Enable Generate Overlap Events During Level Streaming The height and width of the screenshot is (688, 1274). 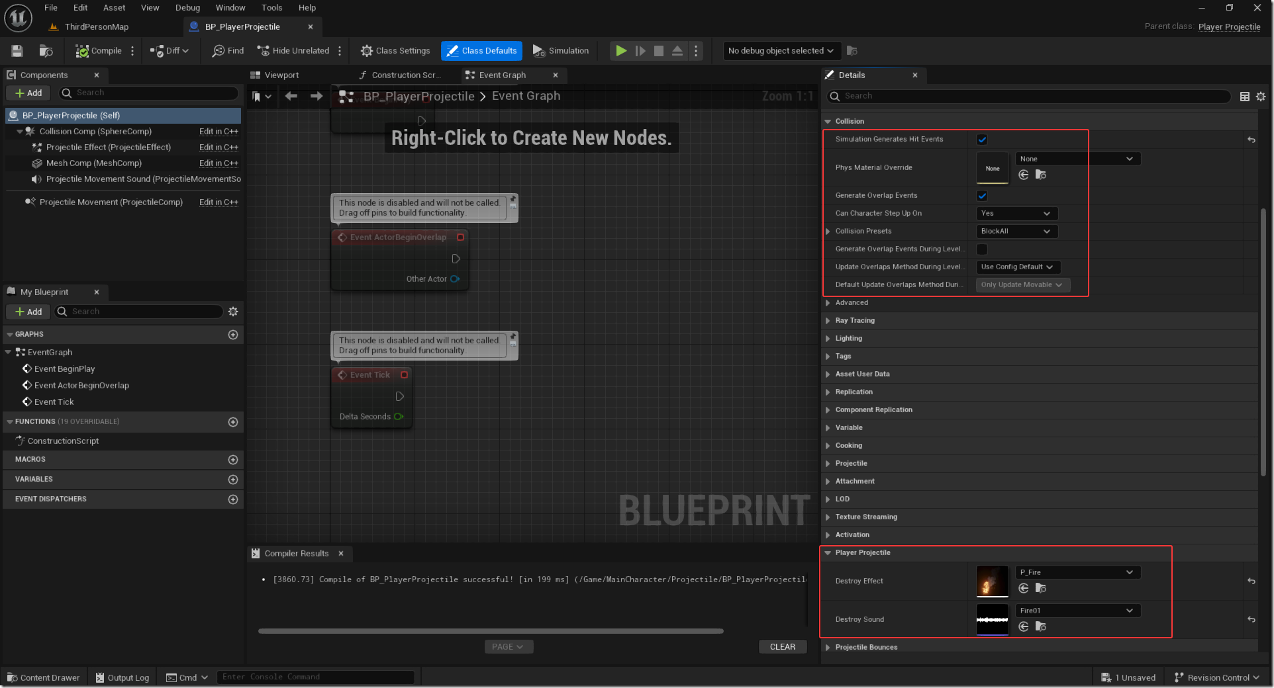click(x=982, y=249)
